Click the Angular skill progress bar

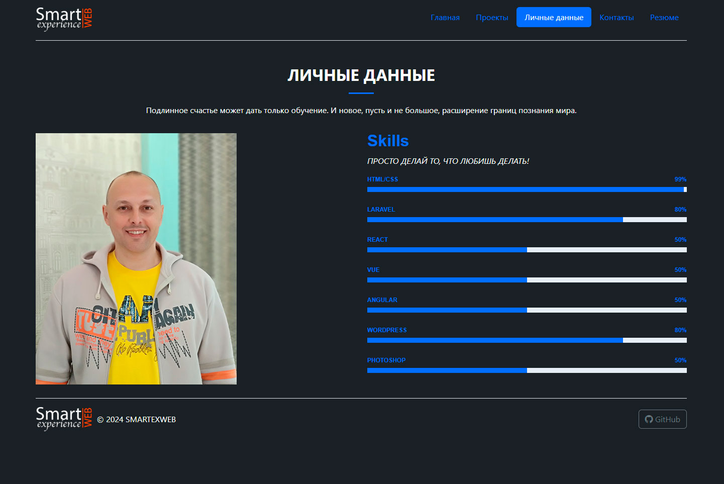click(x=527, y=310)
